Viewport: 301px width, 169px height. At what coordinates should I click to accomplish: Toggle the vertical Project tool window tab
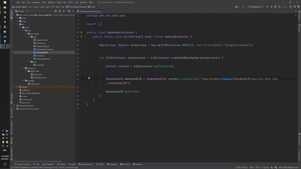(11, 15)
